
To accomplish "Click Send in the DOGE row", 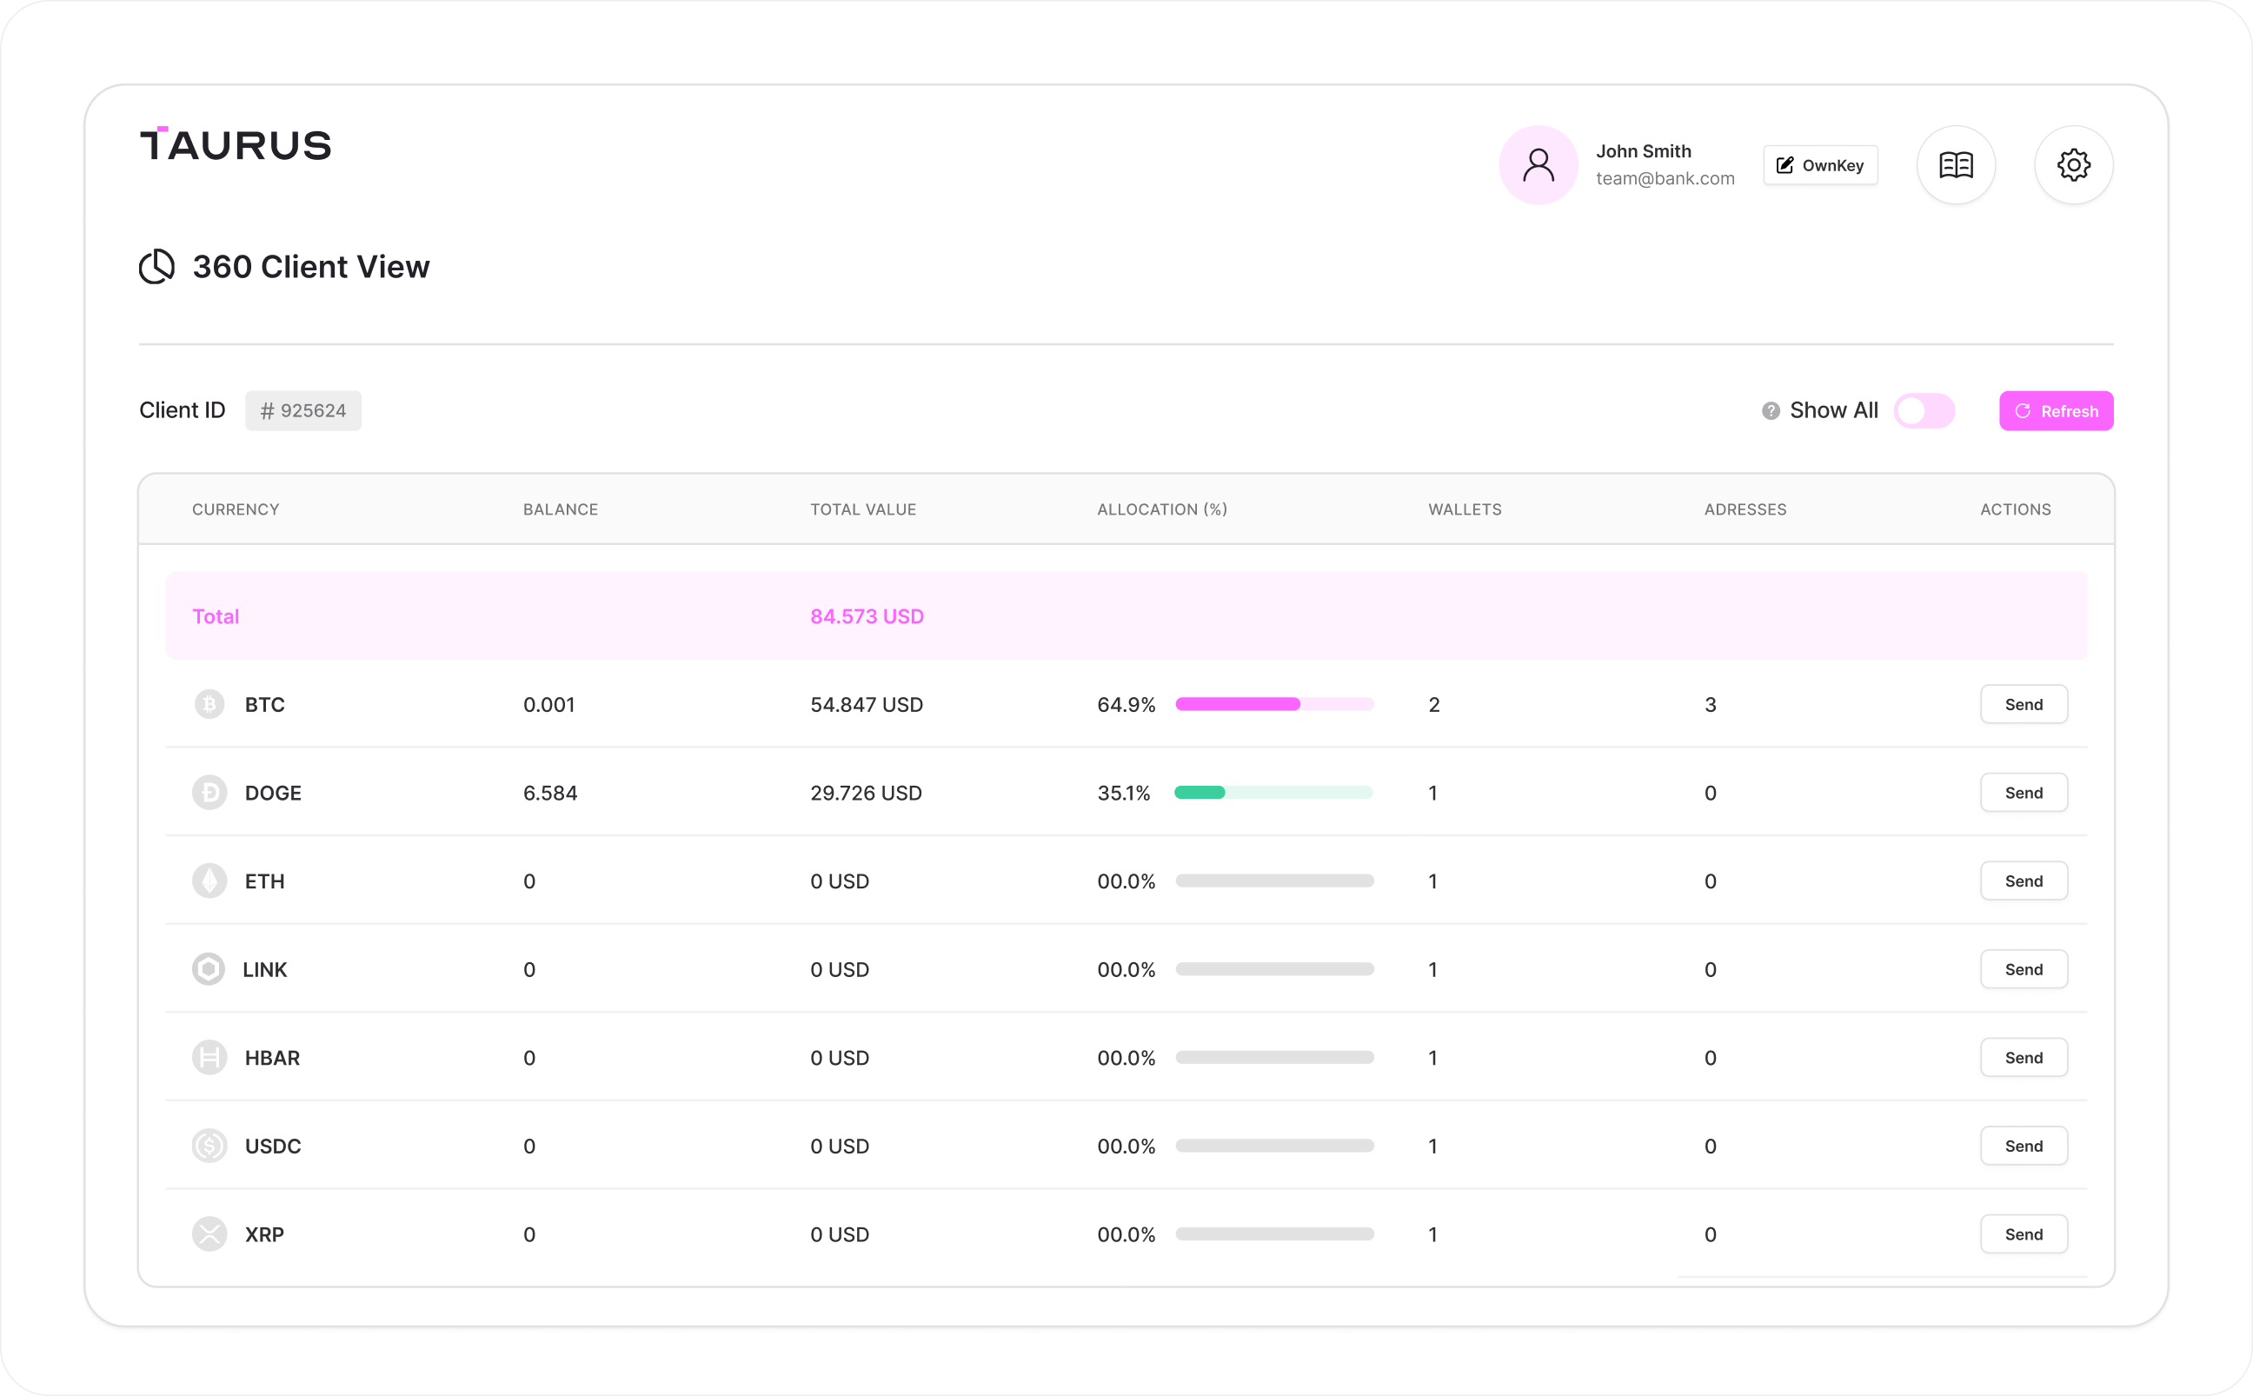I will click(2024, 793).
